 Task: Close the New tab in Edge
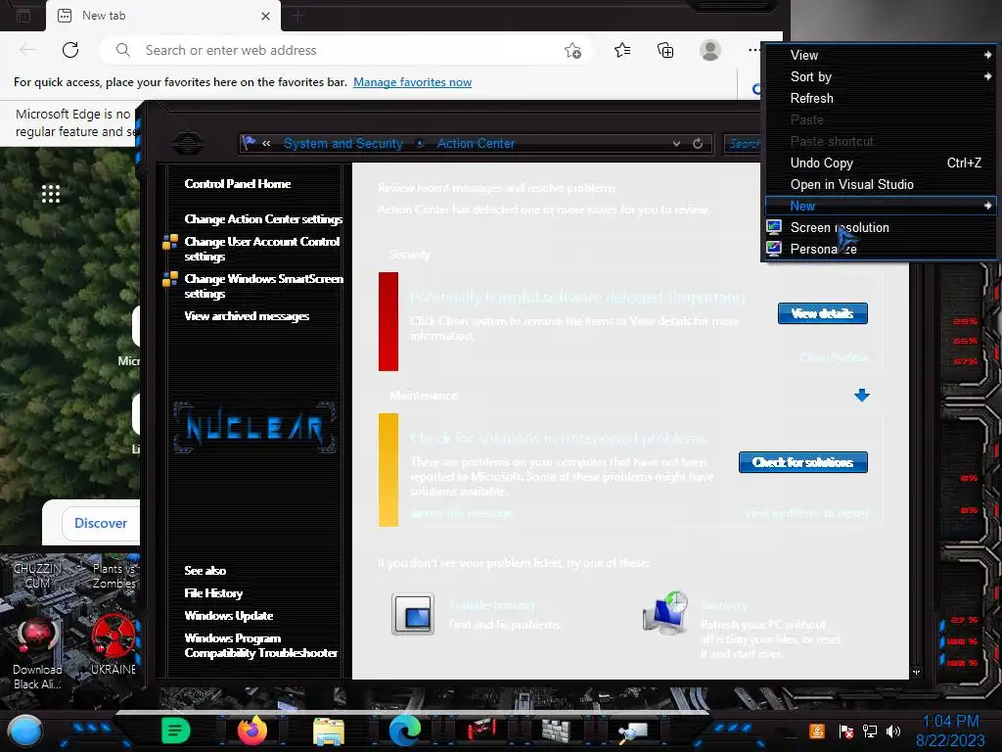coord(266,16)
